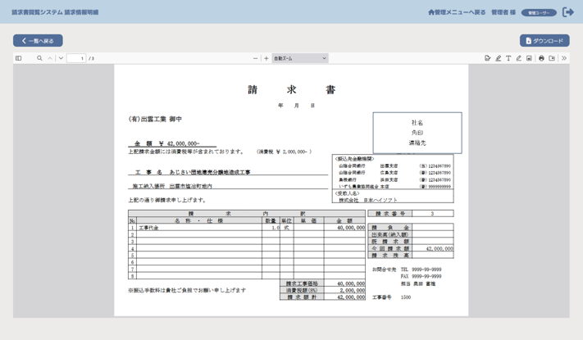Open the 管理メニューへ戻る link
583x340 pixels.
(x=457, y=12)
